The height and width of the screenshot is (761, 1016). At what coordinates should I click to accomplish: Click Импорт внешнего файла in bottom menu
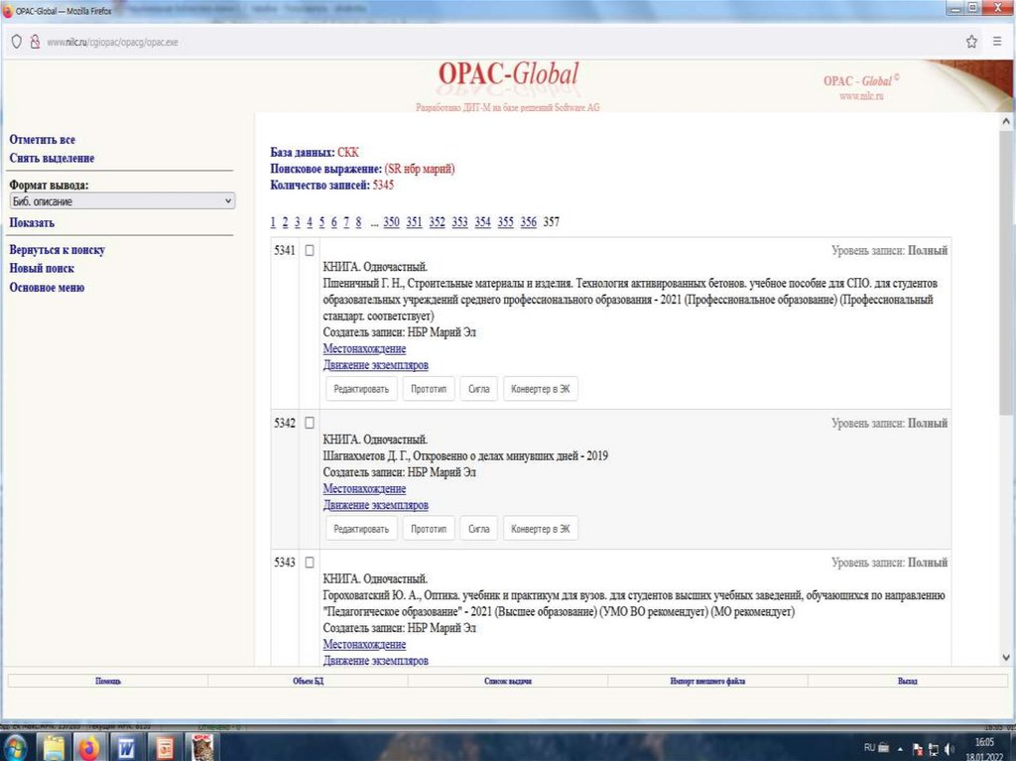pos(707,681)
